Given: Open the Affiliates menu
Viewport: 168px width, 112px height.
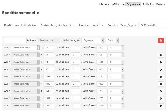Looking at the screenshot, I should click(x=118, y=4).
